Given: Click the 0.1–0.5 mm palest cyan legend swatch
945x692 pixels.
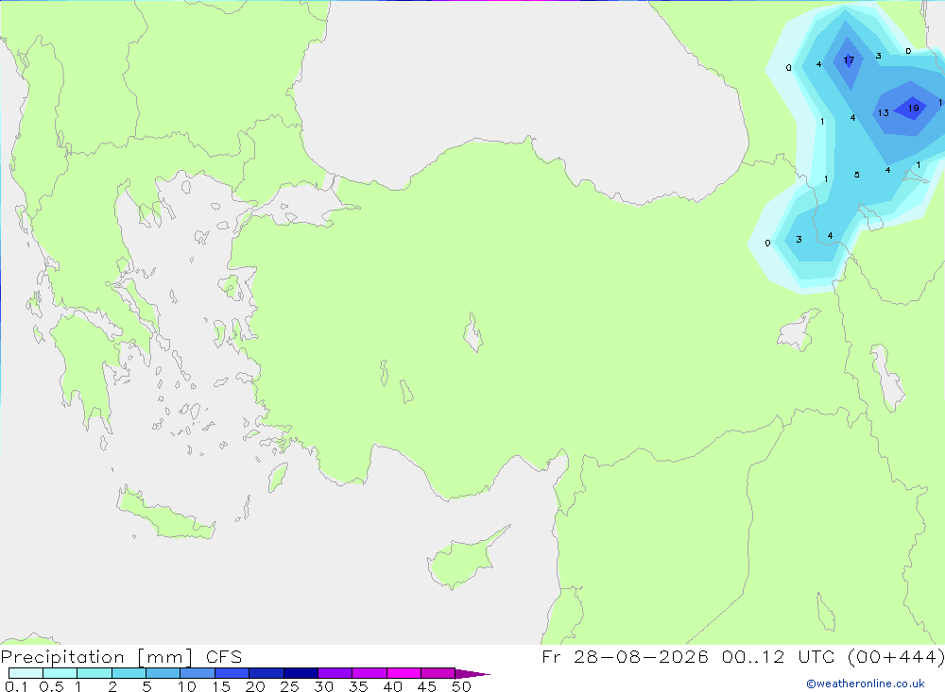Looking at the screenshot, I should [x=26, y=673].
